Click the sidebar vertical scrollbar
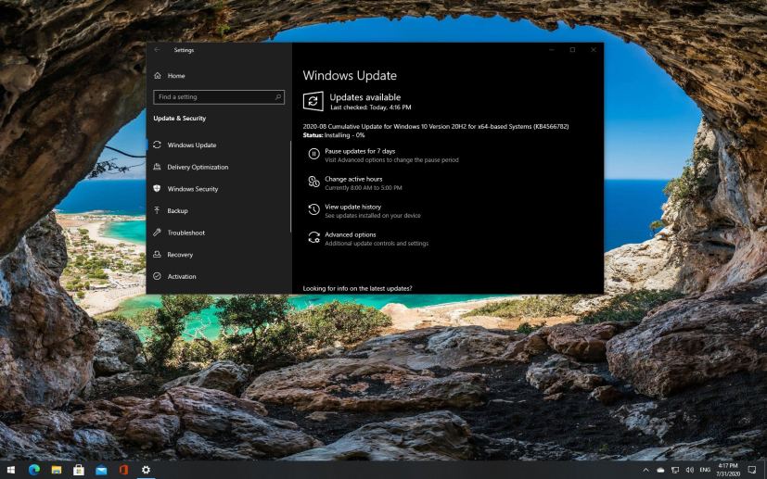The width and height of the screenshot is (767, 479). tap(290, 187)
